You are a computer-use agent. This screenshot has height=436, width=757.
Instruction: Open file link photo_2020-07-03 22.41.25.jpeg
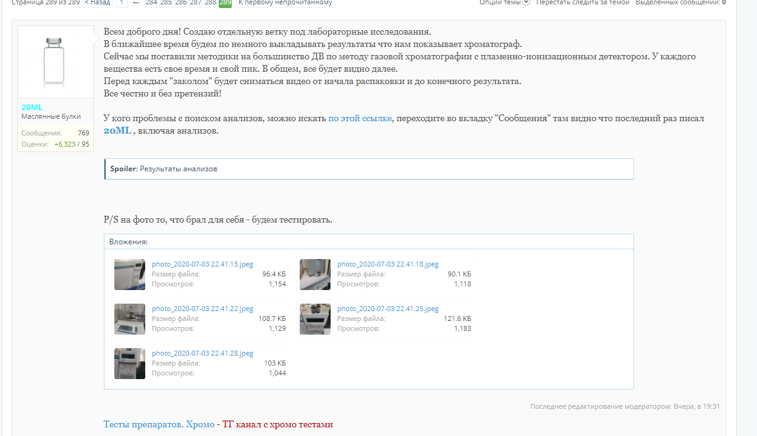pyautogui.click(x=387, y=309)
